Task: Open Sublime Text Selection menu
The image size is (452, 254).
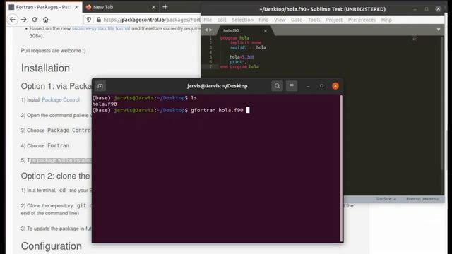Action: click(x=242, y=20)
